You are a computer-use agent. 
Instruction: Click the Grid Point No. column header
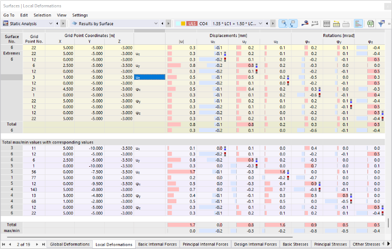click(x=34, y=39)
